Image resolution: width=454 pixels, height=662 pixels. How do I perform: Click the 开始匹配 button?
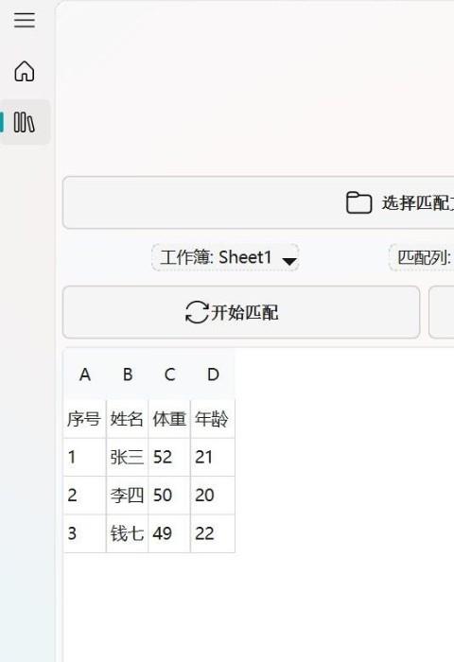(241, 312)
